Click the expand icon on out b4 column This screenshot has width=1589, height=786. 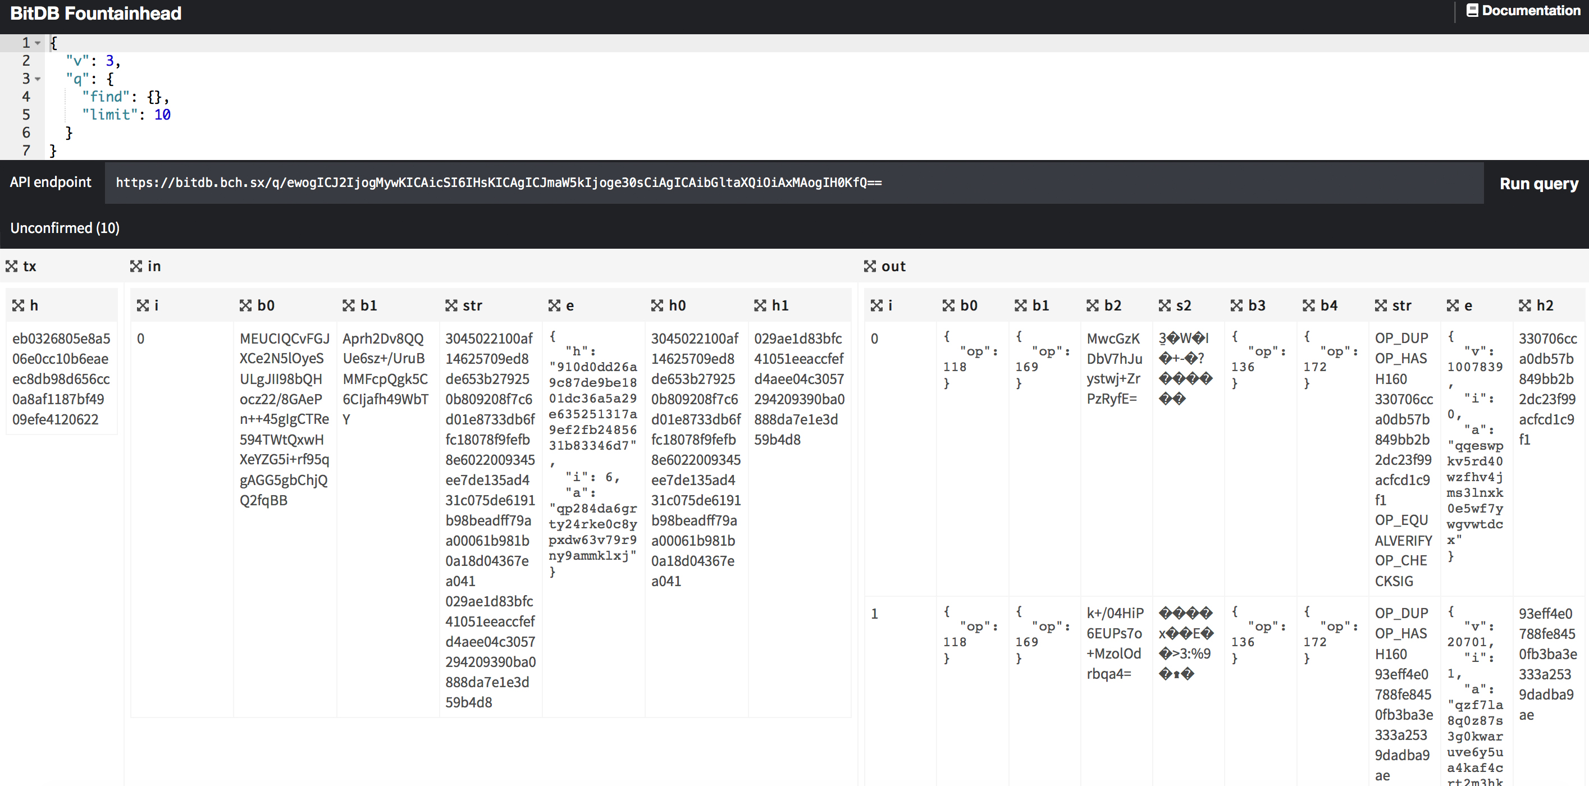click(x=1309, y=305)
